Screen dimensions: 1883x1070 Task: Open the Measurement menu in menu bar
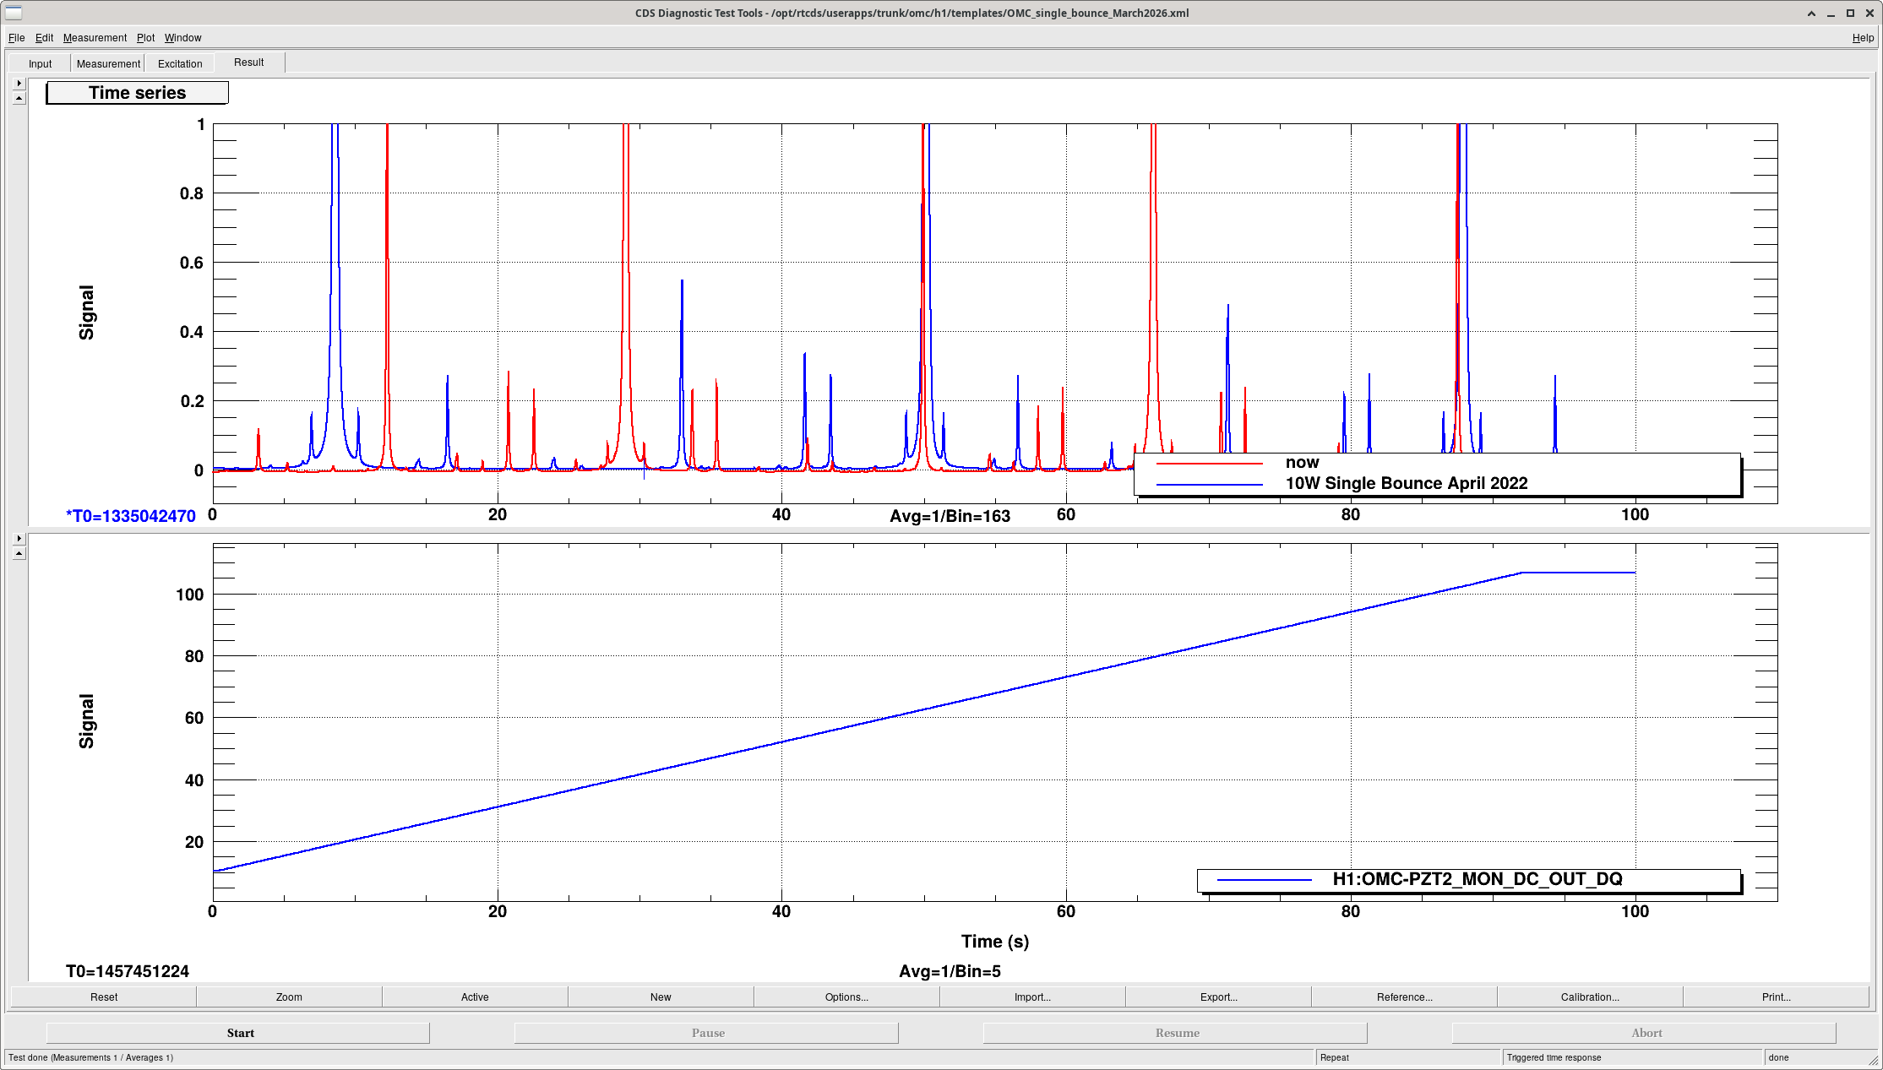tap(95, 38)
